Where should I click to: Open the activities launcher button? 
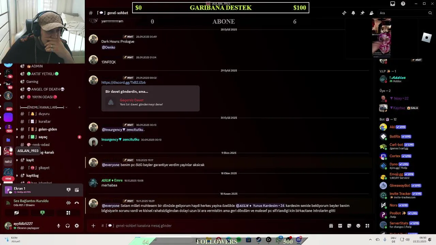pyautogui.click(x=68, y=213)
